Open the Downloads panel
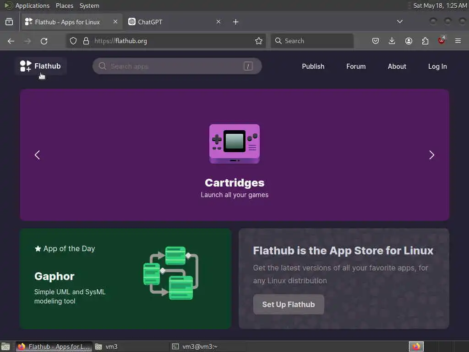 tap(392, 41)
